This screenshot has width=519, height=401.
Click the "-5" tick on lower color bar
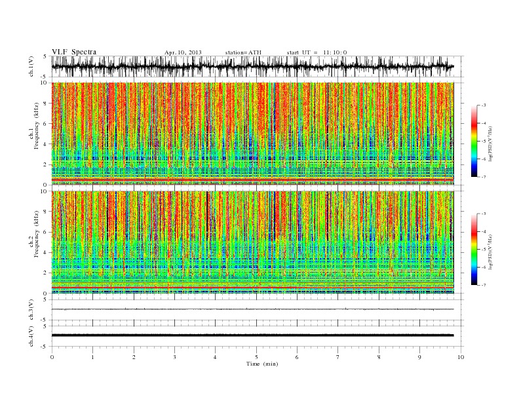(x=484, y=250)
